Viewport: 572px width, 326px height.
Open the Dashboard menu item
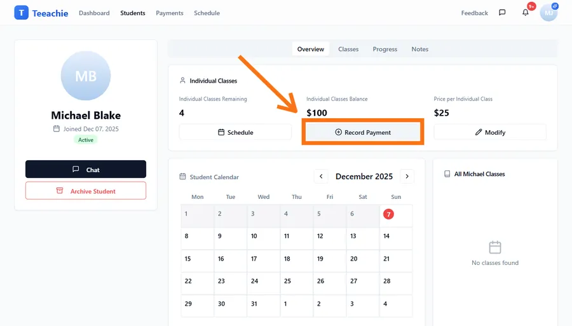pyautogui.click(x=94, y=13)
